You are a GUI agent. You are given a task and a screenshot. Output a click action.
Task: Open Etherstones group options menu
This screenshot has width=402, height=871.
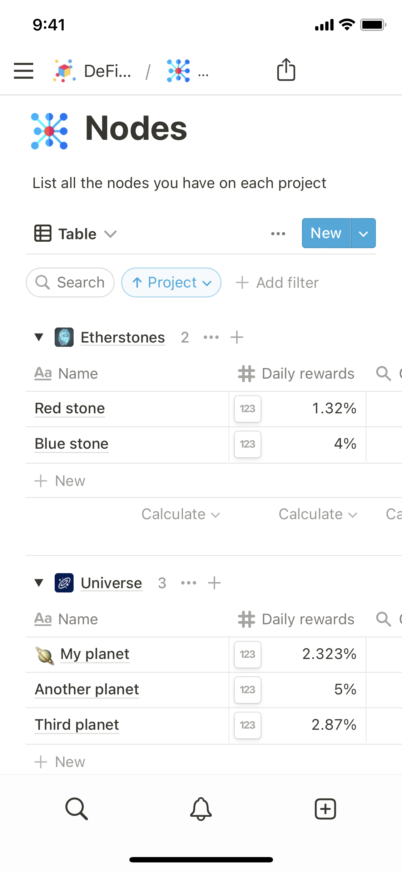click(211, 337)
